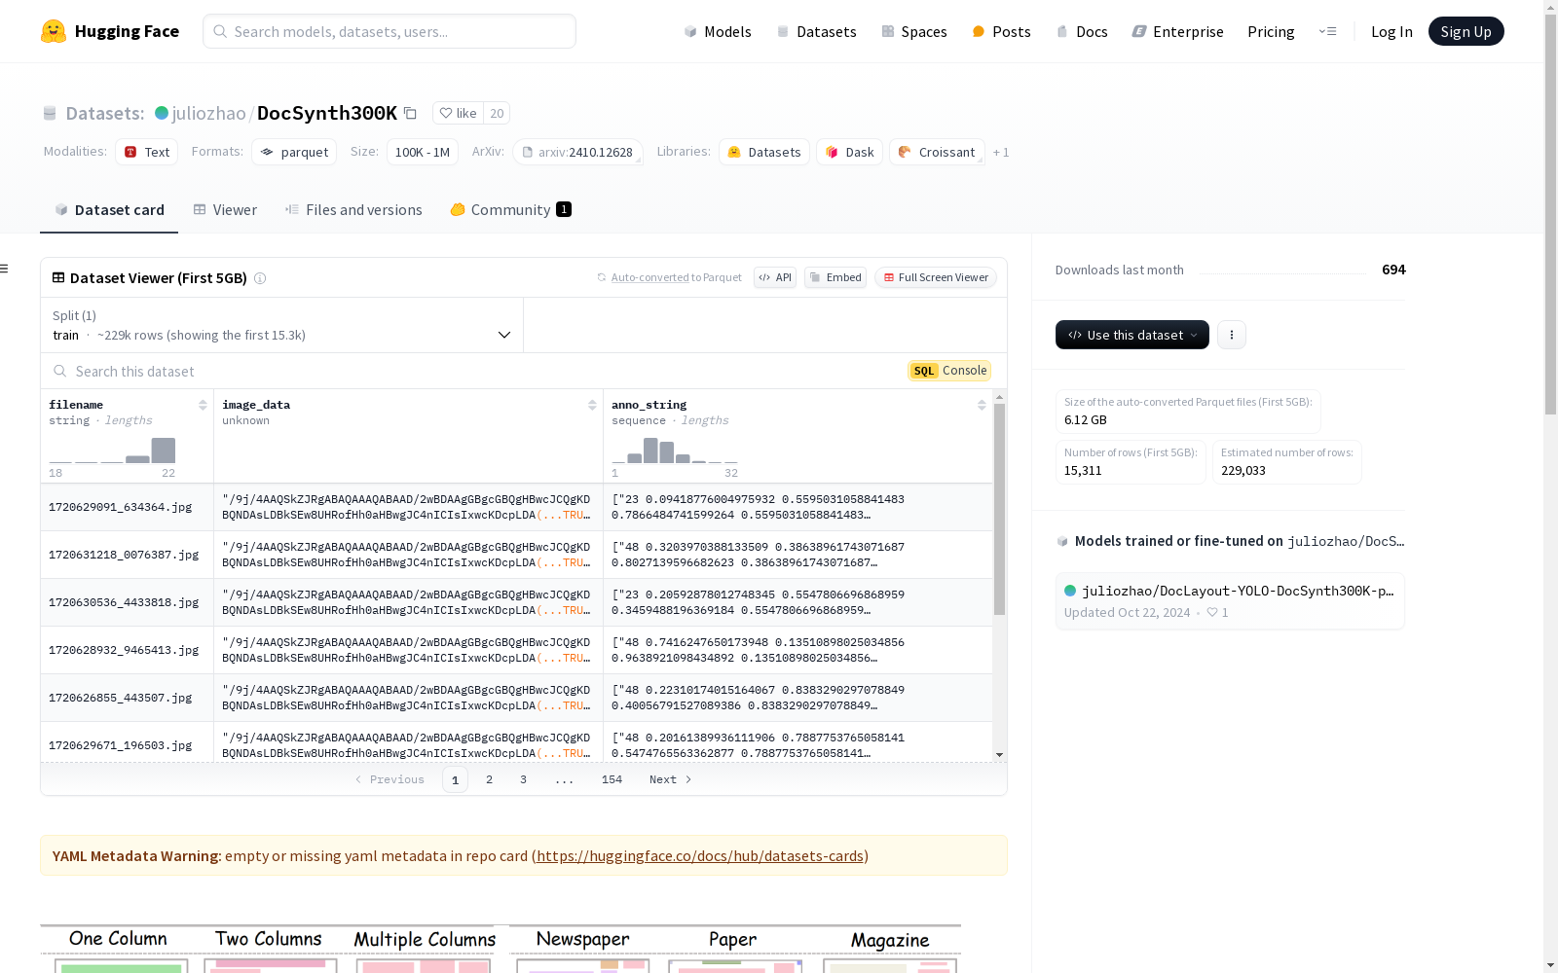The width and height of the screenshot is (1558, 973).
Task: Click the Datasets breadcrumb icon
Action: point(50,113)
